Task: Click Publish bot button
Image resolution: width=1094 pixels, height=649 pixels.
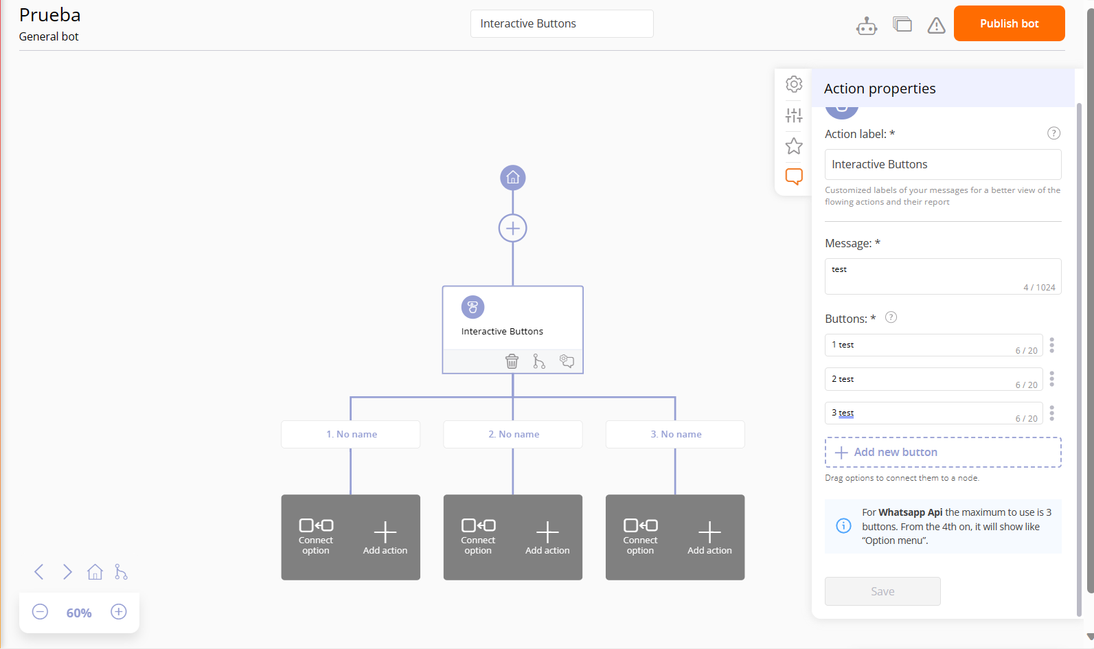Action: 1009,23
